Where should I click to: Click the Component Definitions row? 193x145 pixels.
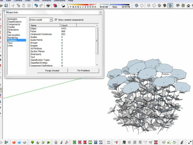tap(62, 66)
